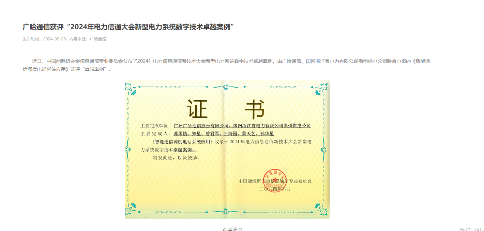Select the publish date 发布时间：2024-09-29
This screenshot has width=484, height=231.
[44, 39]
